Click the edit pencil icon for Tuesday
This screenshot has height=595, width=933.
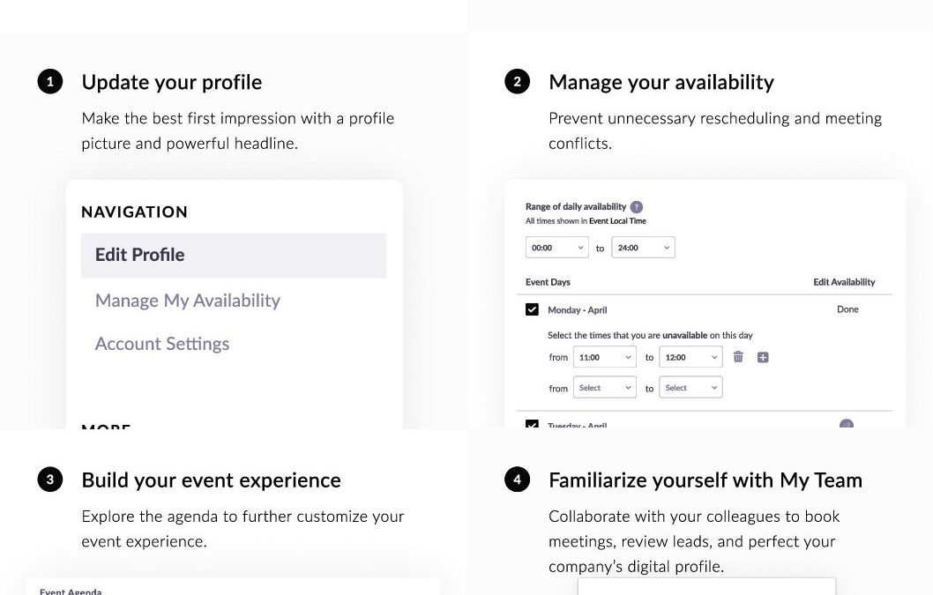point(847,425)
